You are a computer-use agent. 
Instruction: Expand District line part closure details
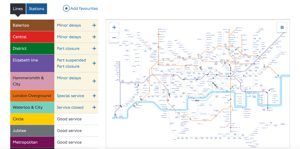tap(94, 48)
